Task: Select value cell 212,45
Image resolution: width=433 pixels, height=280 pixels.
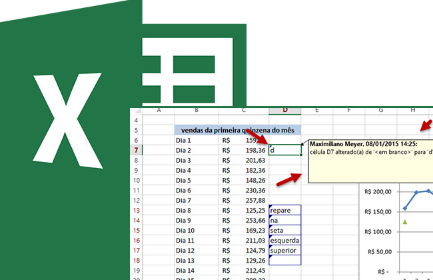Action: 244,270
